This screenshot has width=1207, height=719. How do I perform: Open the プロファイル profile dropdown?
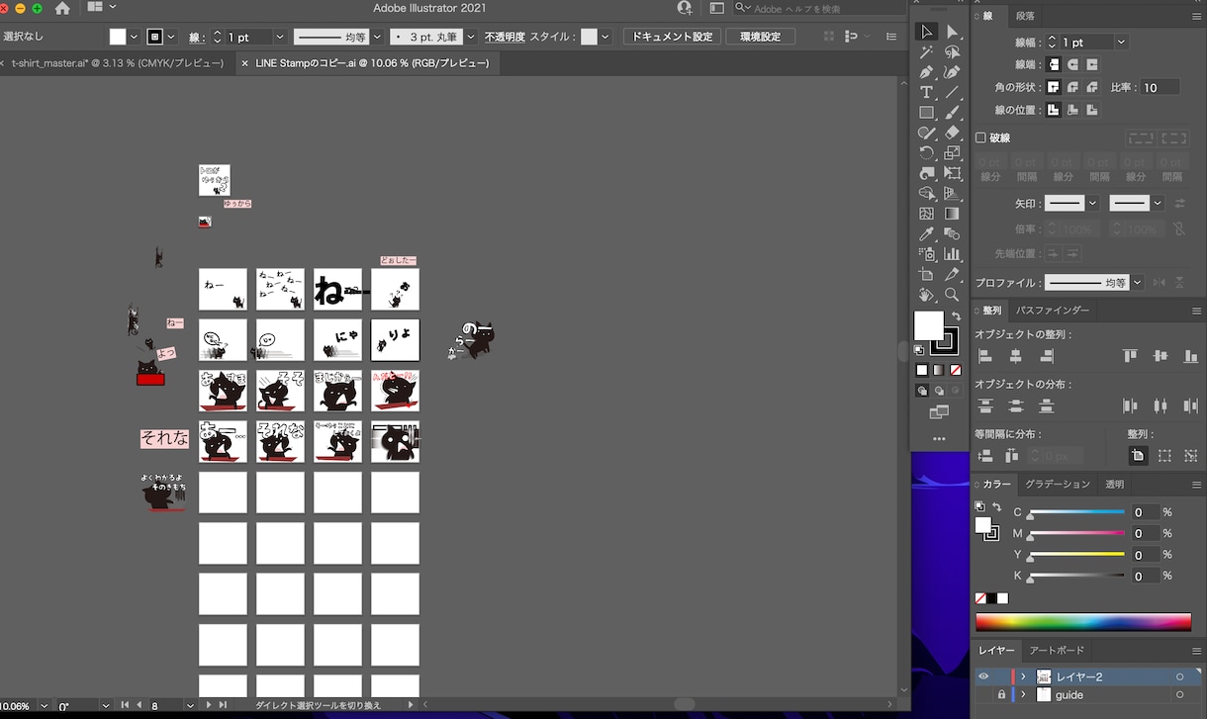[x=1137, y=283]
